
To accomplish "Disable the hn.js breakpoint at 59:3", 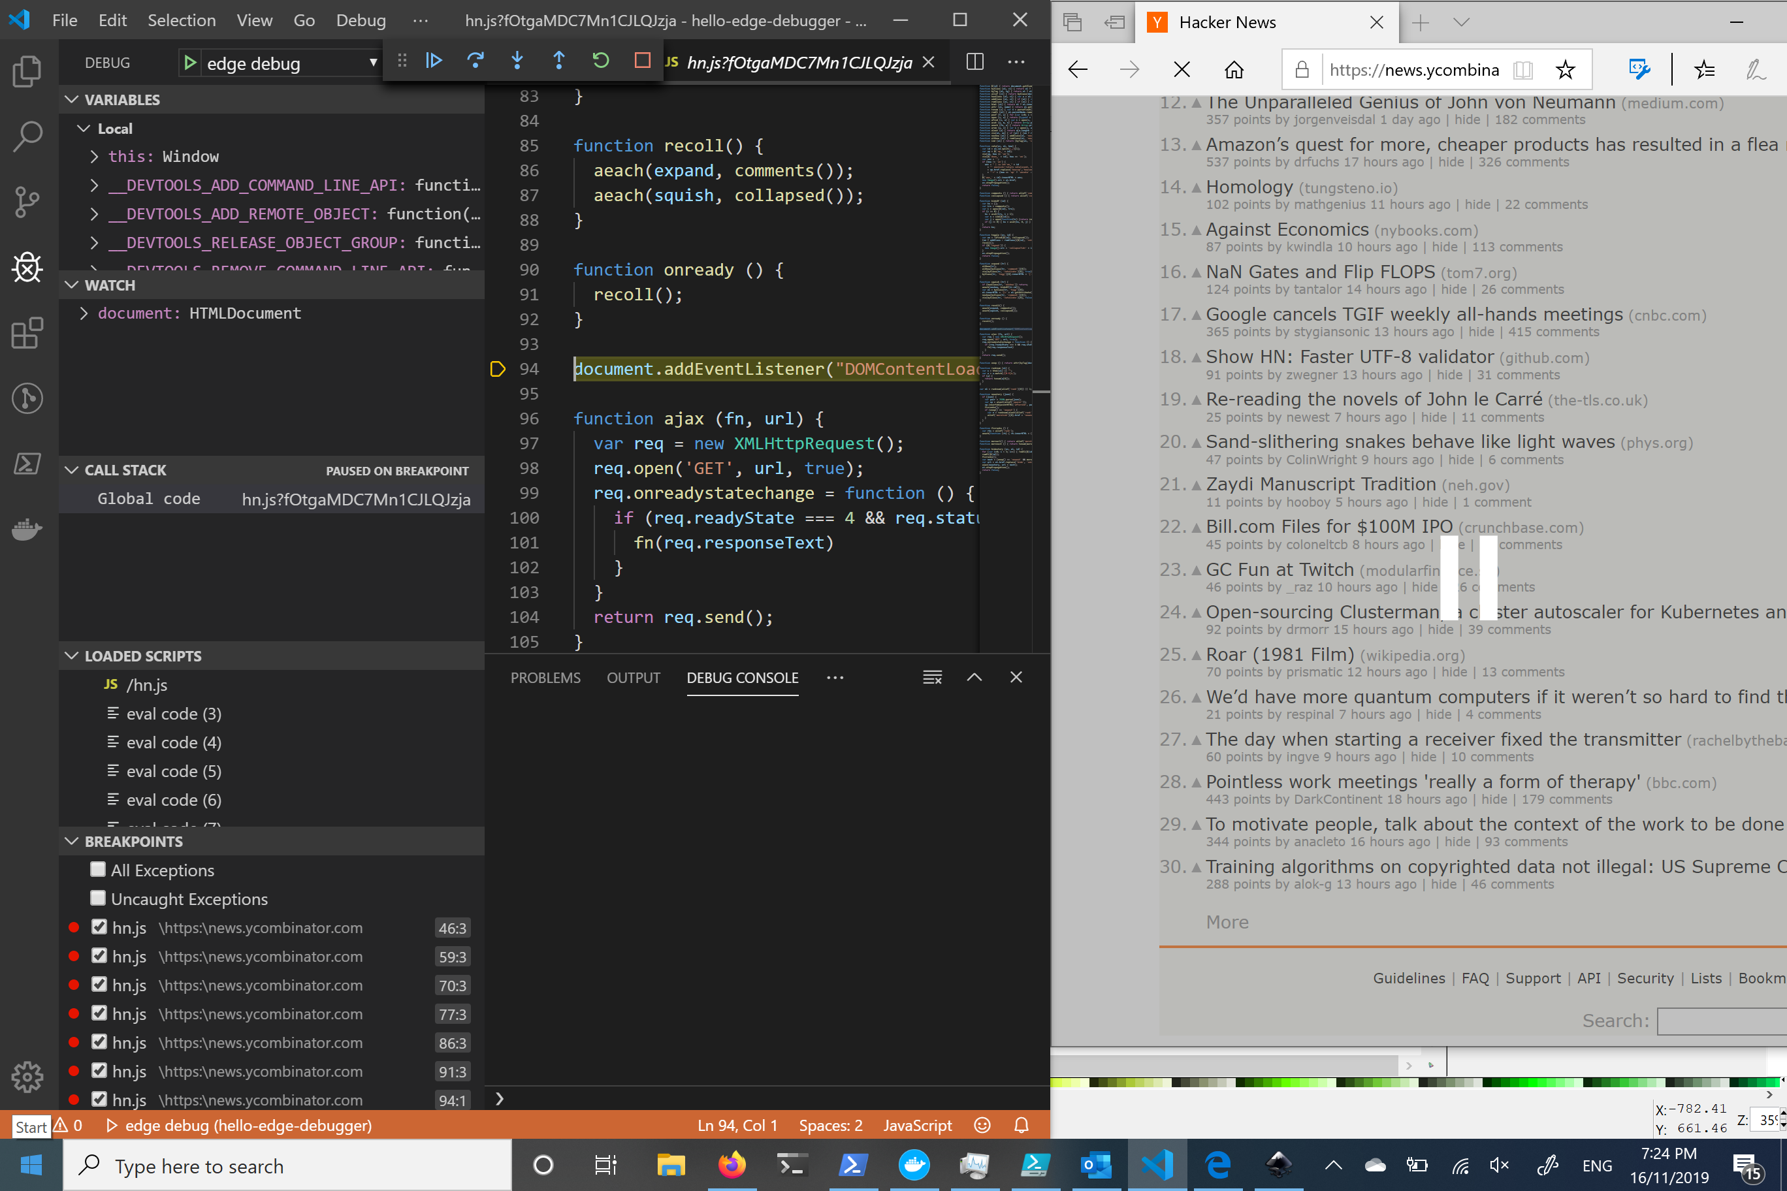I will [x=99, y=955].
